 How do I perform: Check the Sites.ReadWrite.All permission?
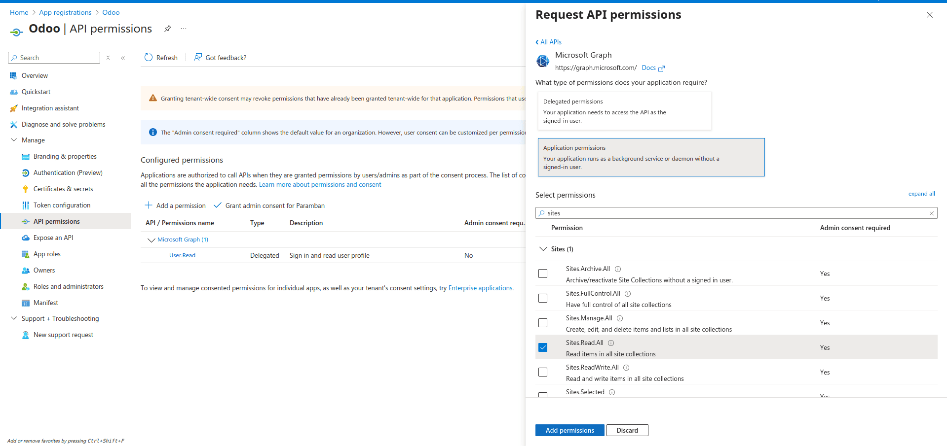click(543, 372)
